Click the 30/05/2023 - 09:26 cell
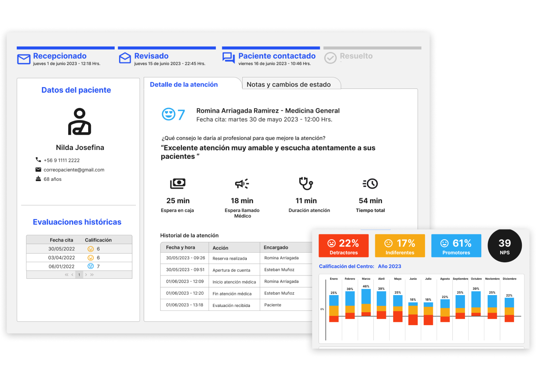Screen dimensions: 536x381 [185, 258]
